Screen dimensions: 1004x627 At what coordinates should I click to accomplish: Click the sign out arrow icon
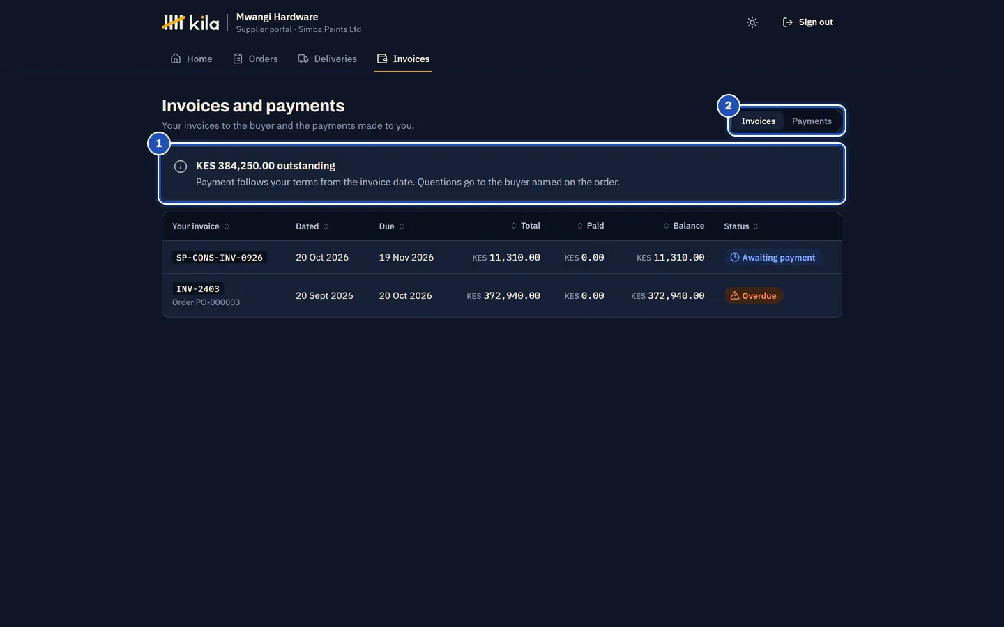coord(788,22)
